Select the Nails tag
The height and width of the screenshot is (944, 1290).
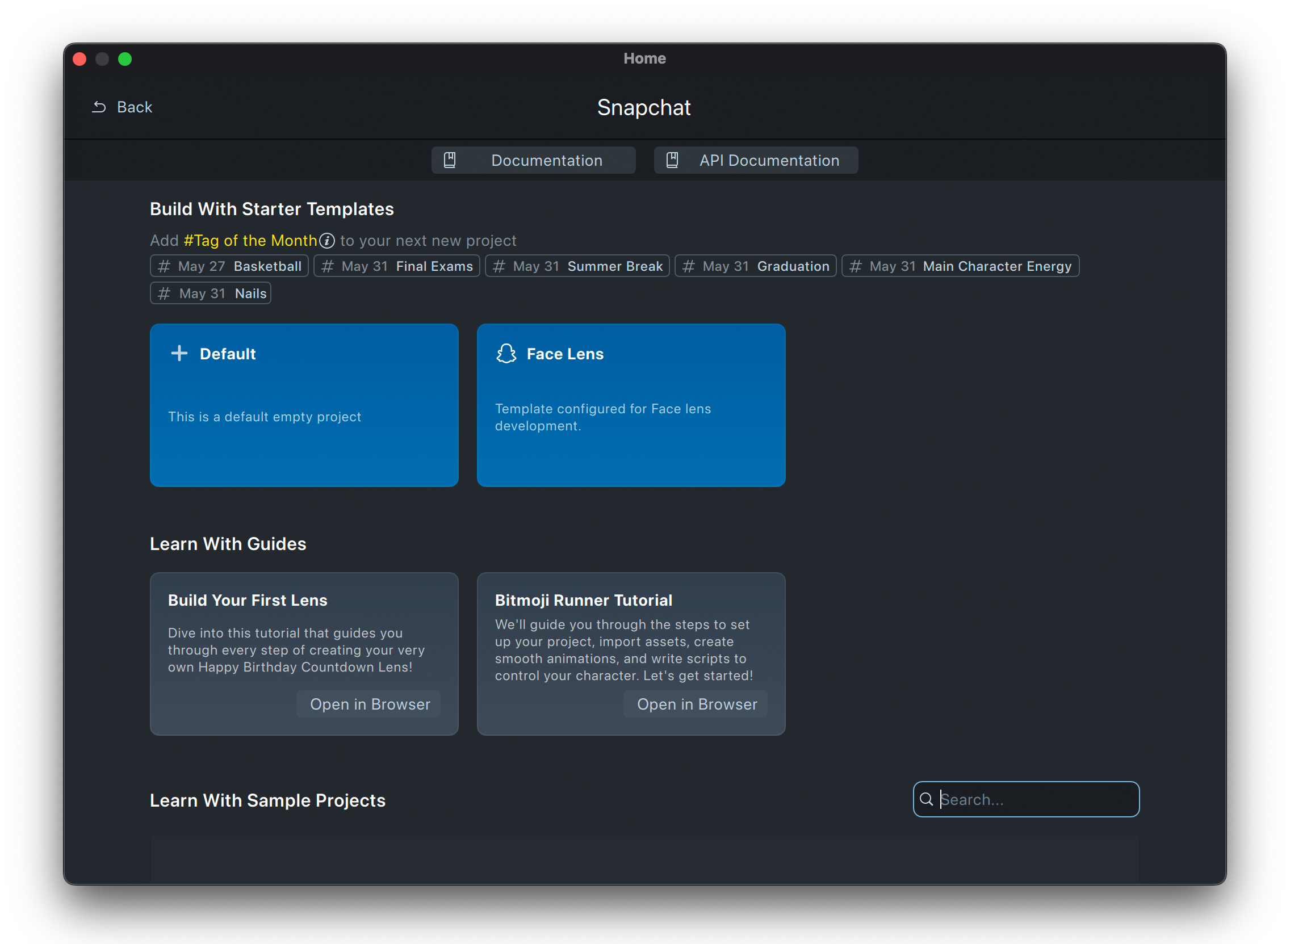(x=210, y=293)
